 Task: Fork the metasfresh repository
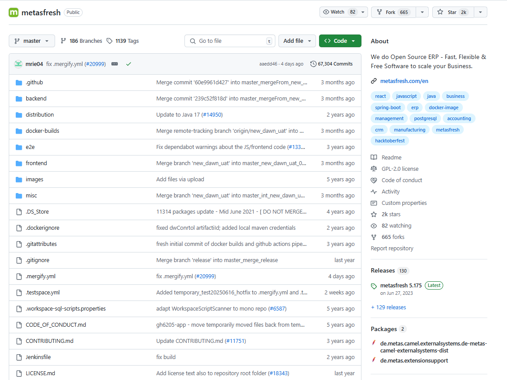pos(393,12)
